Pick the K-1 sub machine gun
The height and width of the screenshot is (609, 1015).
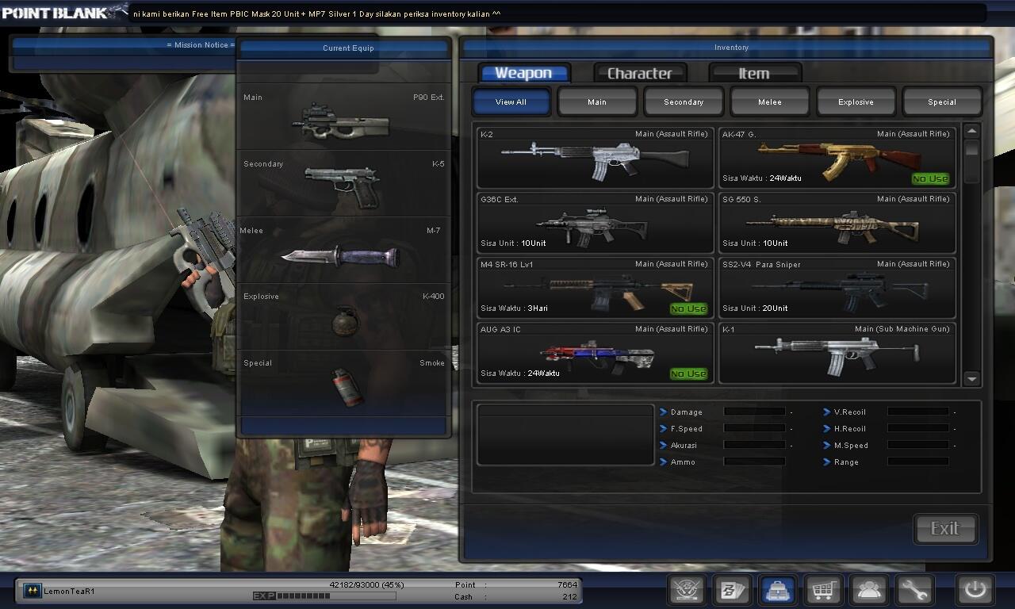(837, 352)
